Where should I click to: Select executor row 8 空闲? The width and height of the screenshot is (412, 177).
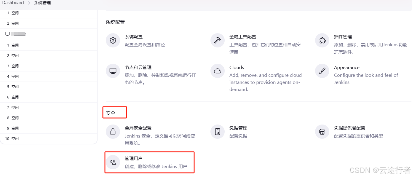pyautogui.click(x=49, y=118)
